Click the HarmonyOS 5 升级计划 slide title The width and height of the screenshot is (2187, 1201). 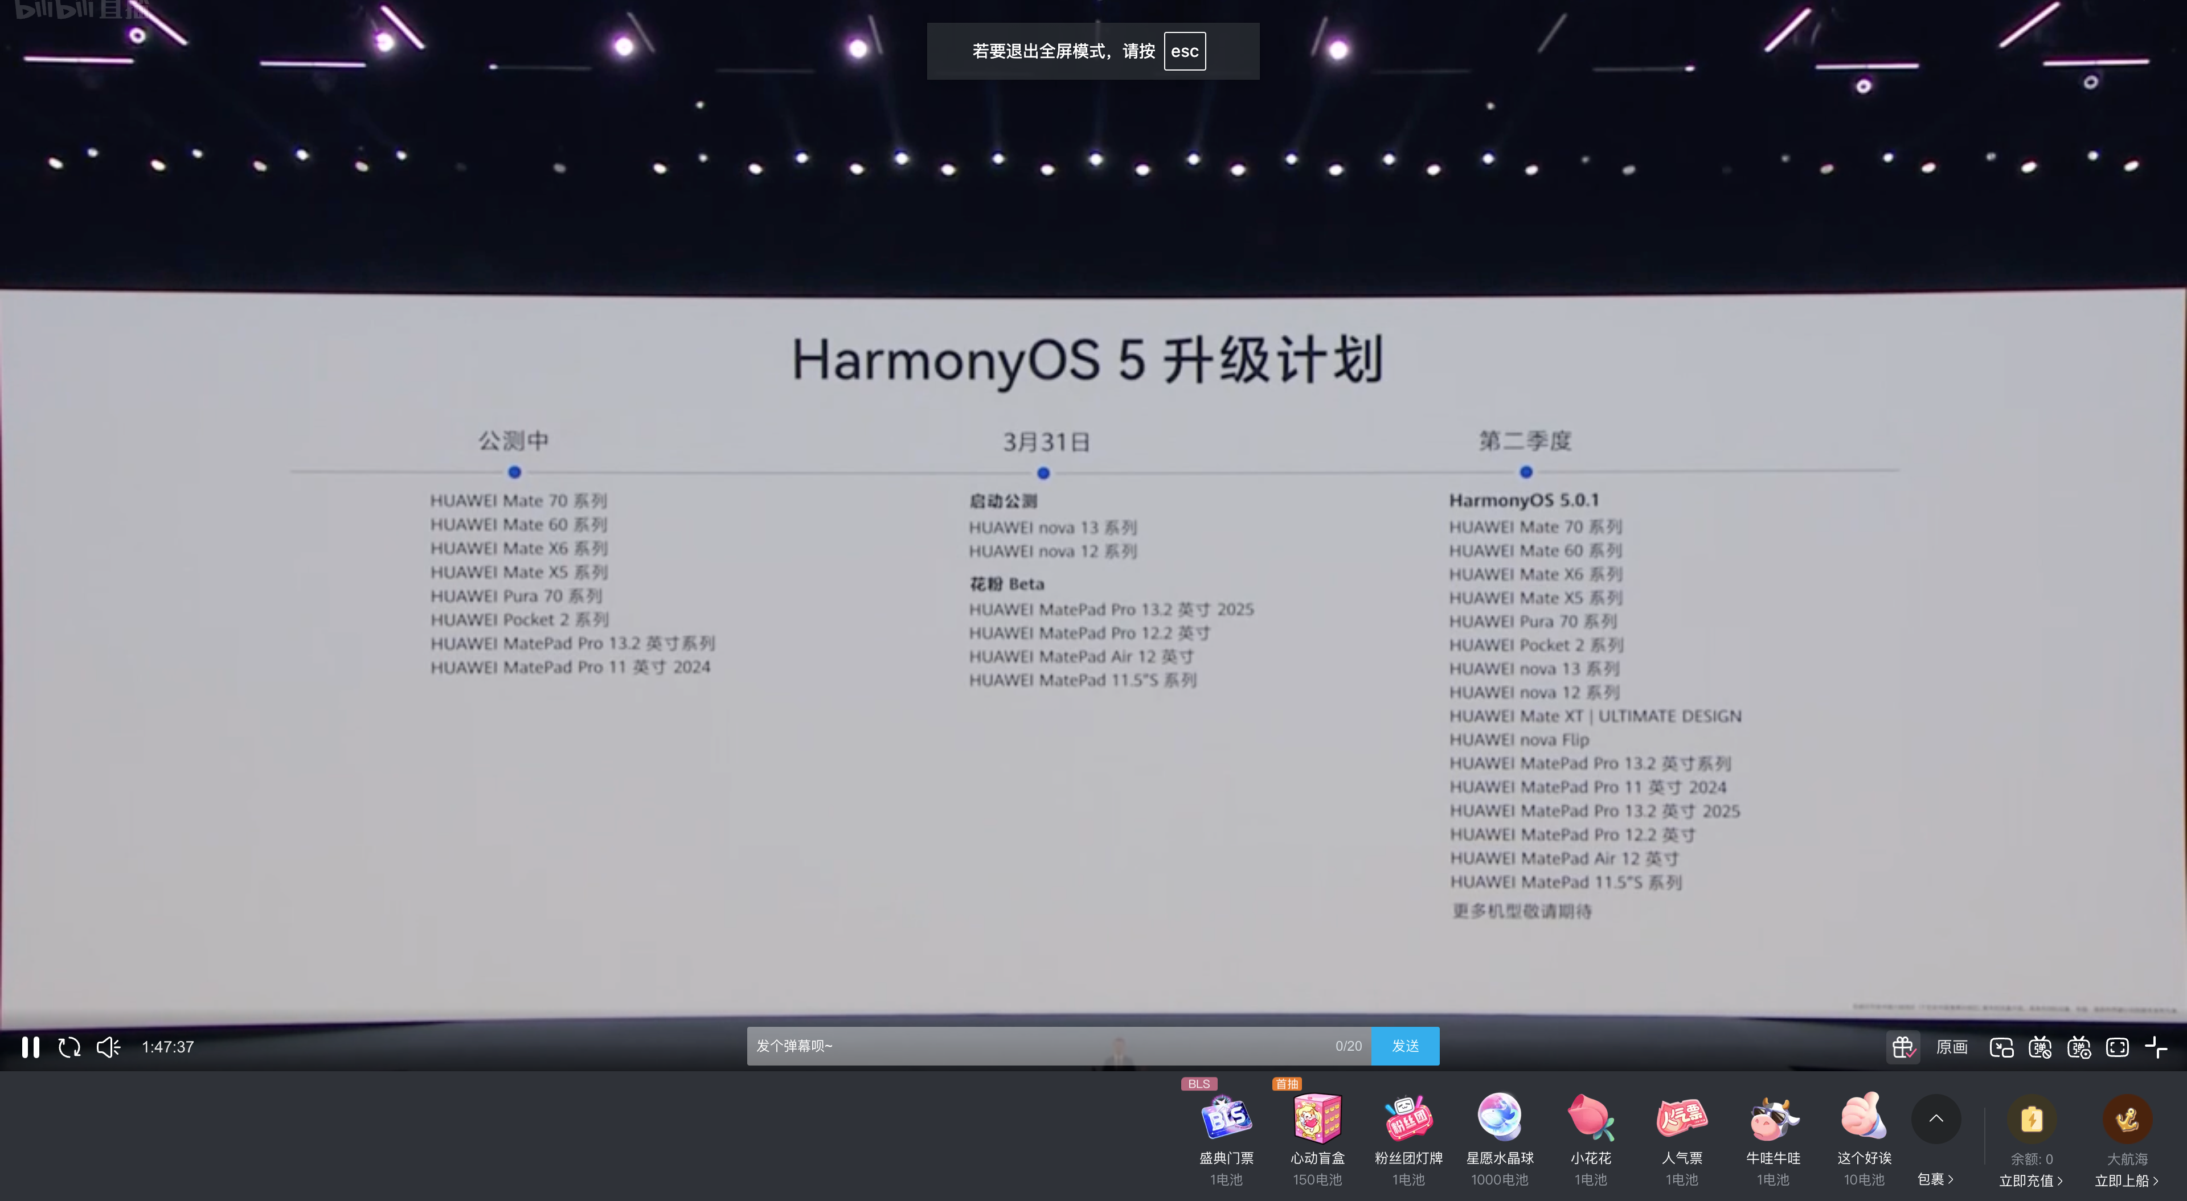click(1088, 360)
